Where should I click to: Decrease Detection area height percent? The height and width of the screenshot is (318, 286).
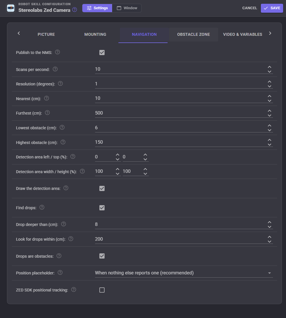(x=145, y=174)
